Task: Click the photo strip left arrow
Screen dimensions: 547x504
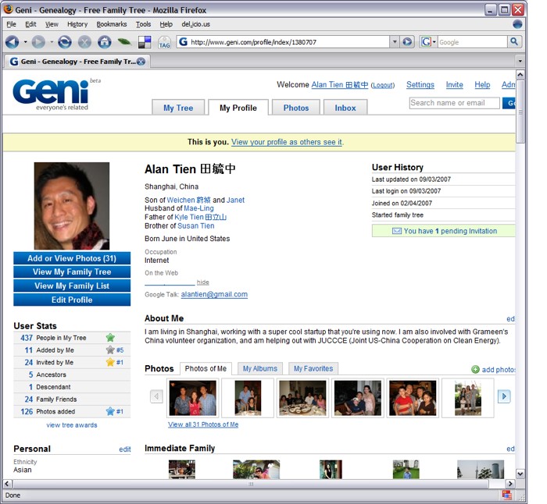Action: click(x=156, y=396)
